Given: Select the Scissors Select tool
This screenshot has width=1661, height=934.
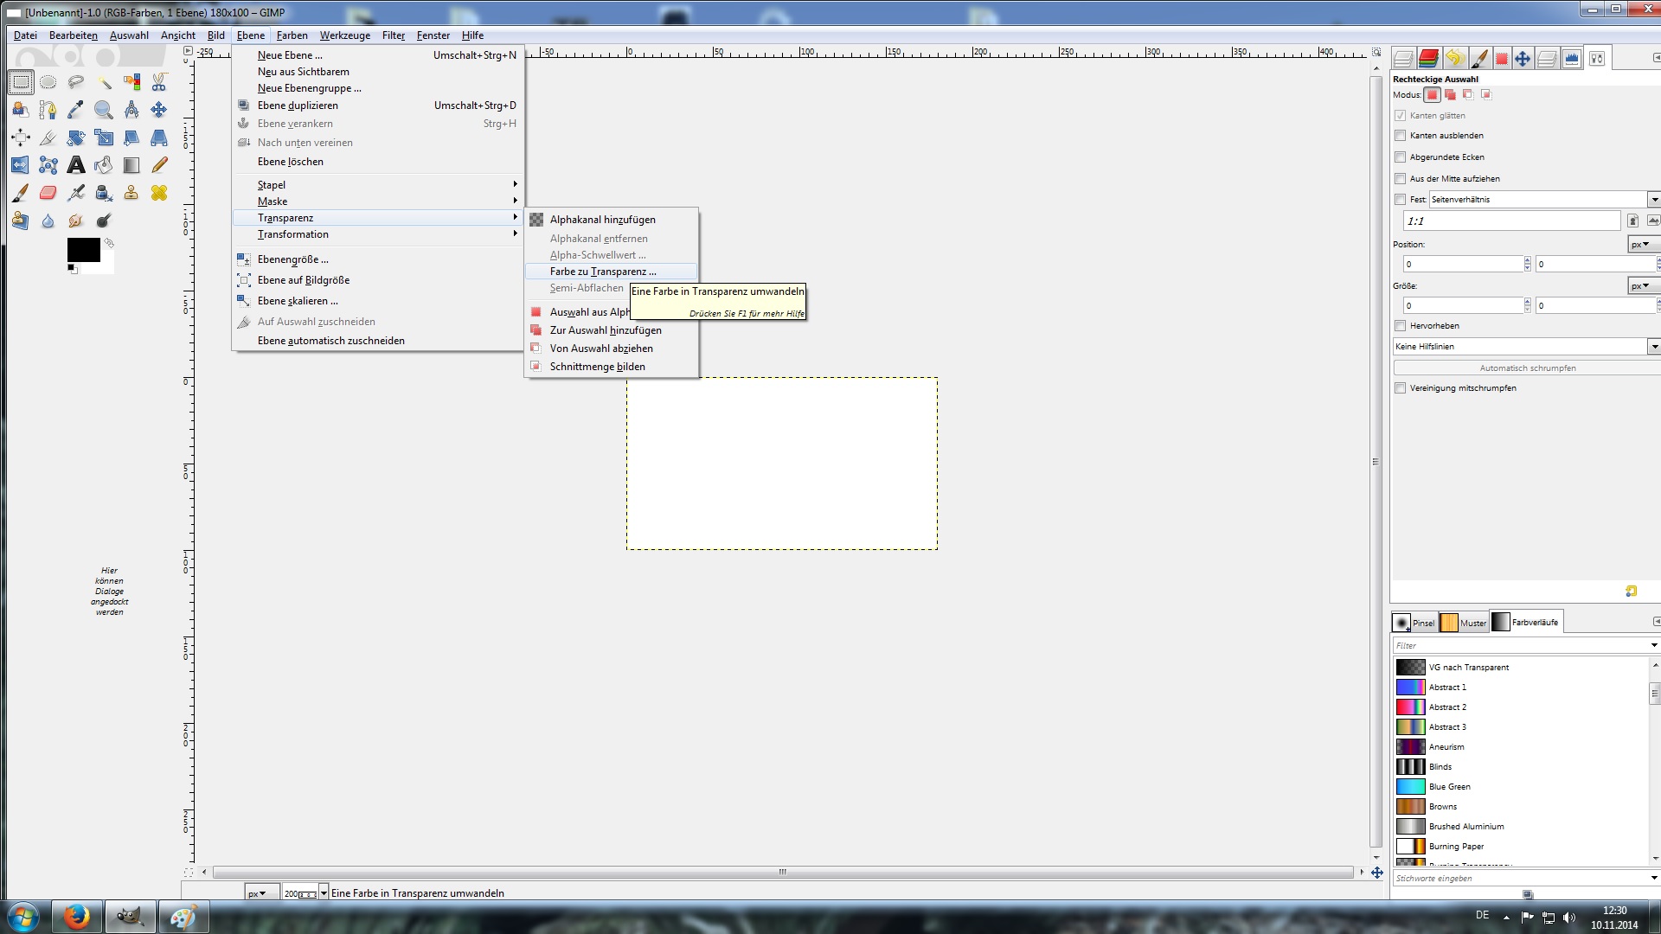Looking at the screenshot, I should click(159, 82).
